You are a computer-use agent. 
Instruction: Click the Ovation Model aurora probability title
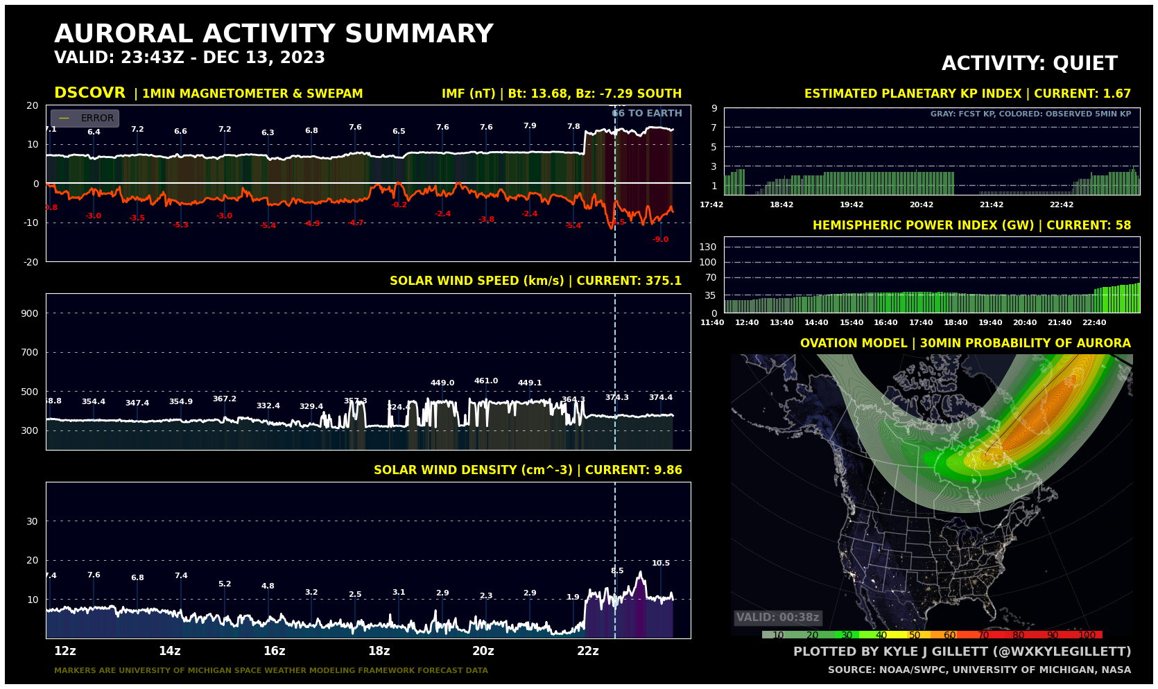coord(965,343)
